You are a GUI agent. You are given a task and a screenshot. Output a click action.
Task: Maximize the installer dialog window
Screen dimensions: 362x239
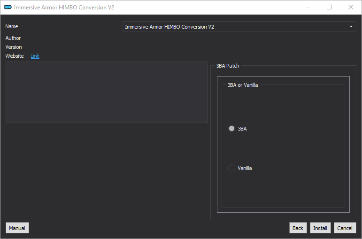[x=329, y=8]
